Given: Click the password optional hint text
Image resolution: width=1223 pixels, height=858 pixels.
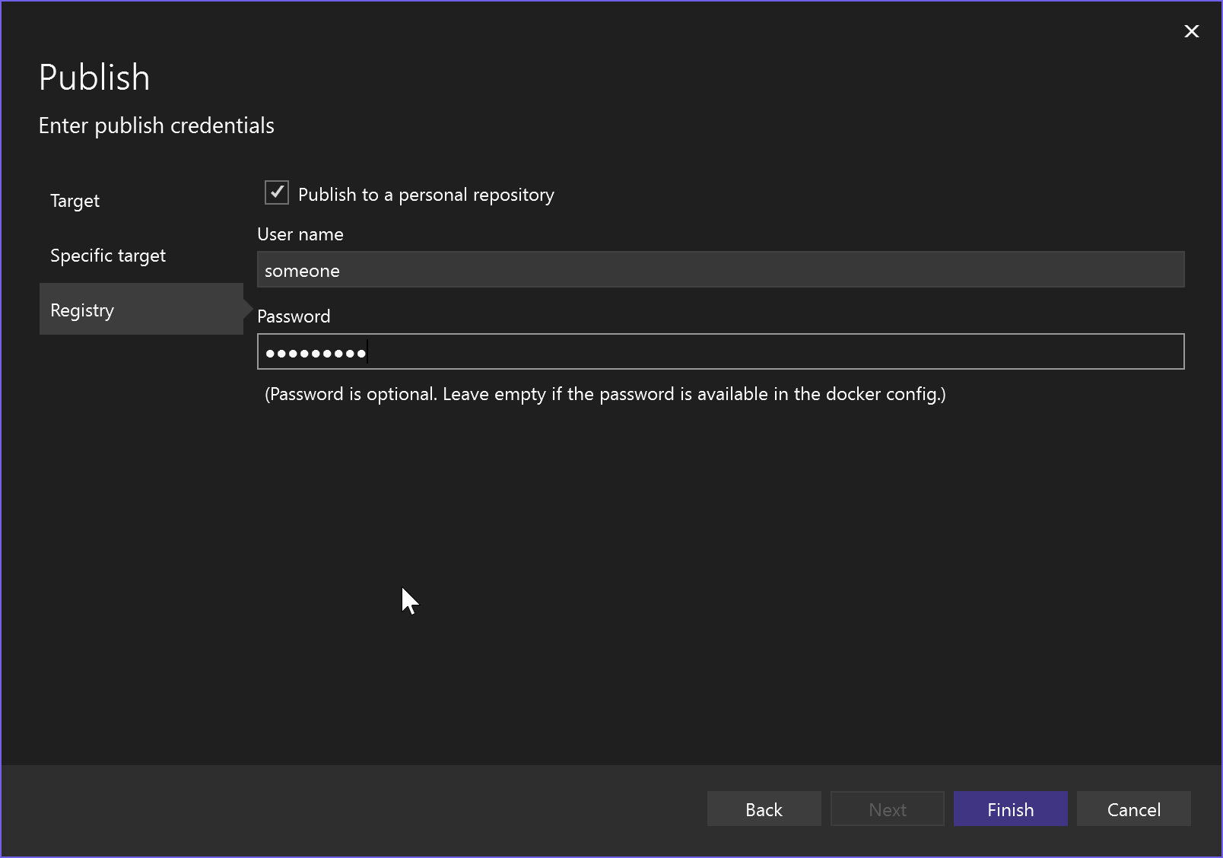Looking at the screenshot, I should [605, 394].
